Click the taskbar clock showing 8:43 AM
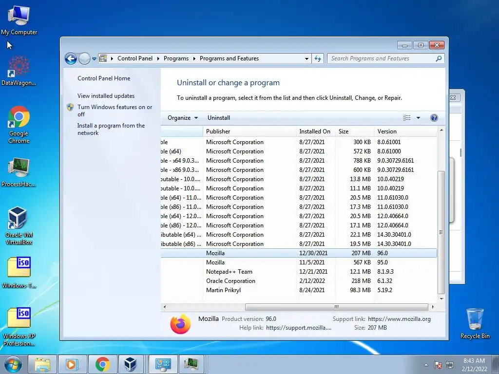The height and width of the screenshot is (374, 499). click(474, 365)
